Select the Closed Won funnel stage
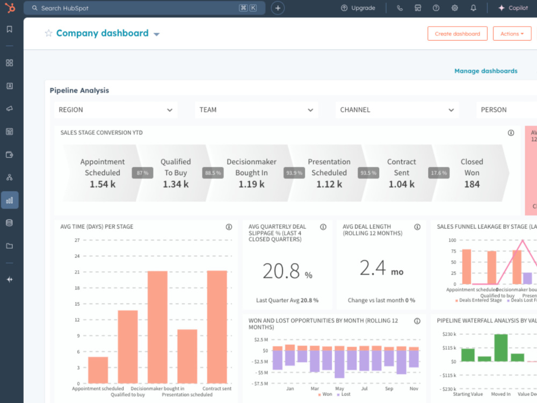Image resolution: width=537 pixels, height=403 pixels. [471, 173]
